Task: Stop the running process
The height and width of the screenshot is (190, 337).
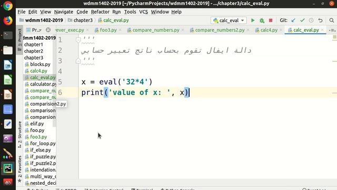Action: tap(271, 21)
